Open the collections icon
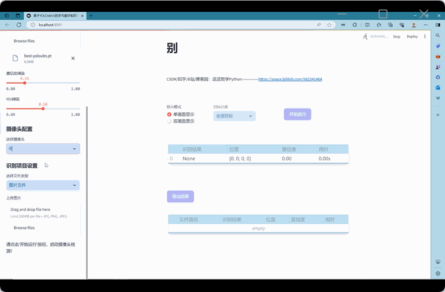The width and height of the screenshot is (445, 292). [390, 25]
